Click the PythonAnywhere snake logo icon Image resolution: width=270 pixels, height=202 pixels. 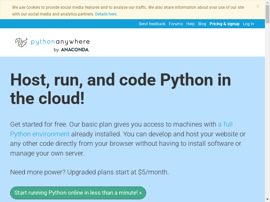pyautogui.click(x=21, y=42)
